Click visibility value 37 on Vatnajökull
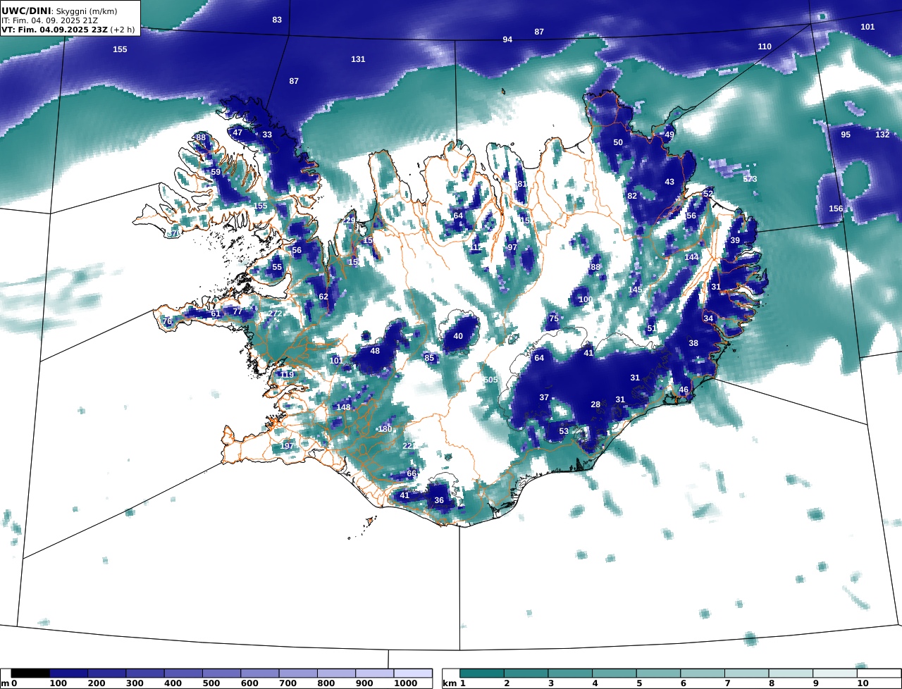Image resolution: width=902 pixels, height=689 pixels. pos(544,397)
